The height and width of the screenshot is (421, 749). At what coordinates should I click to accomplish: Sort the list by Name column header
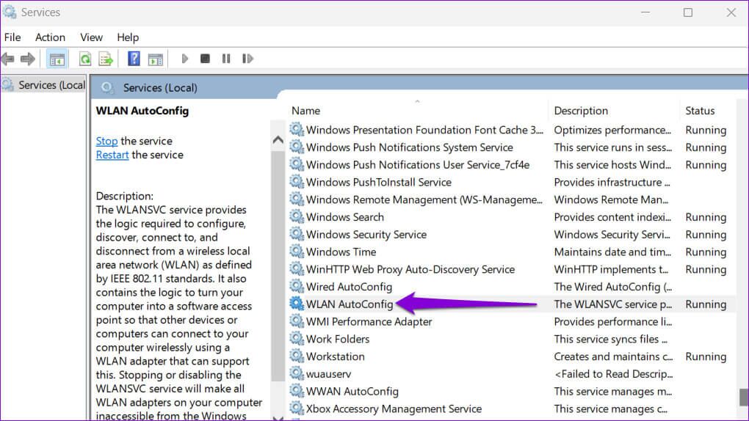306,111
